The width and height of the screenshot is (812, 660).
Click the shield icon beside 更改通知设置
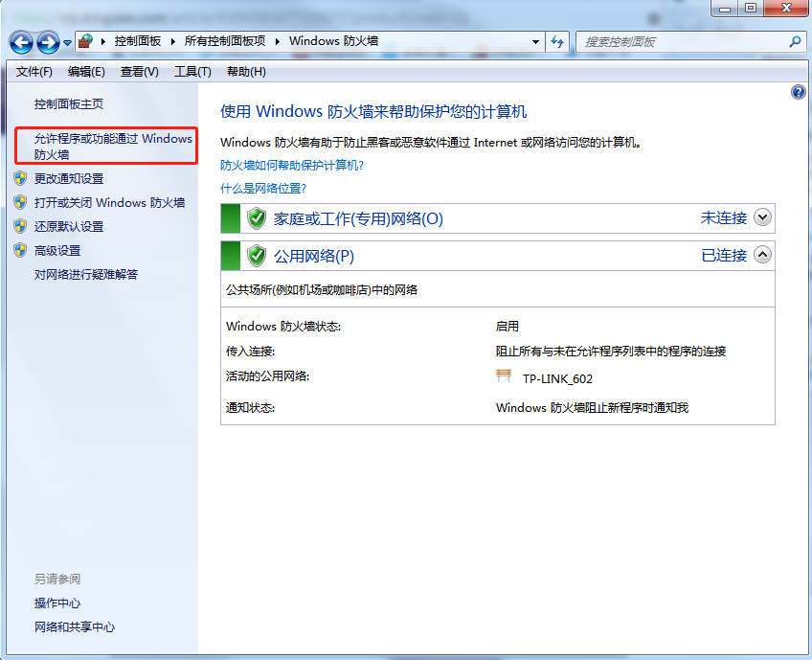pos(20,179)
